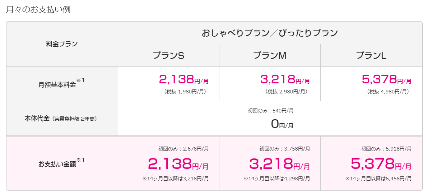
Task: Click the 2,138円/月 monthly basic fee
Action: [x=184, y=79]
